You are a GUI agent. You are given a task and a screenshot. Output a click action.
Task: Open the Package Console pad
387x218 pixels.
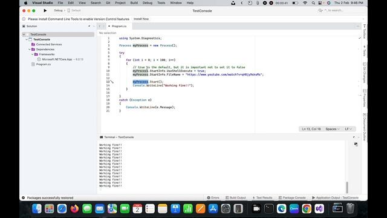292,198
